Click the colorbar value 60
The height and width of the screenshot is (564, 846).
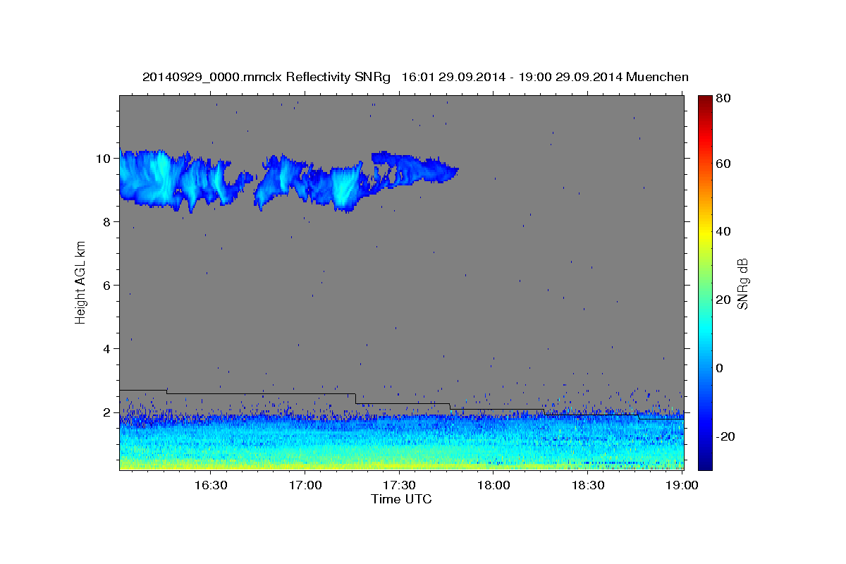pyautogui.click(x=723, y=164)
